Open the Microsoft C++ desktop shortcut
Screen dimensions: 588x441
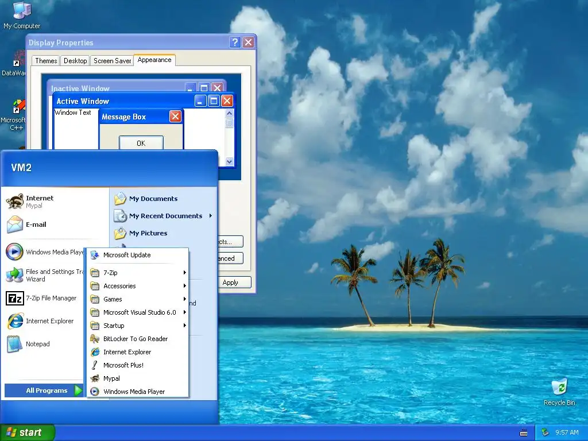(14, 115)
